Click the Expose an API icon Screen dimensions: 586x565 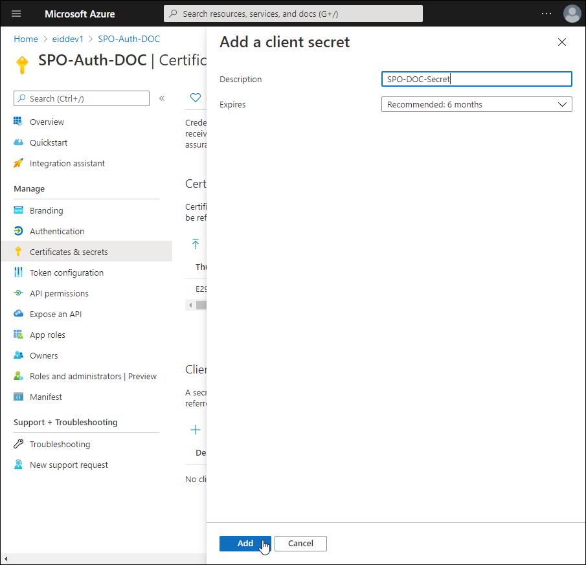(x=18, y=314)
